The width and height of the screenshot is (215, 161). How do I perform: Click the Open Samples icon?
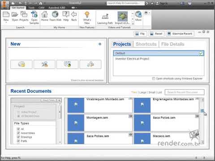click(34, 14)
